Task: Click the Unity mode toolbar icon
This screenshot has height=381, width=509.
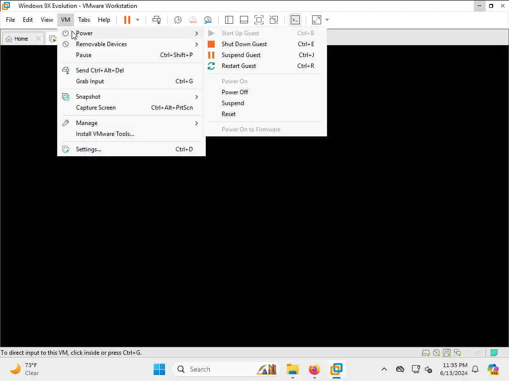Action: 274,20
